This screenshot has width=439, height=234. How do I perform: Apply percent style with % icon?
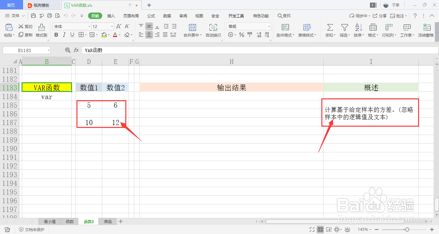[x=241, y=35]
